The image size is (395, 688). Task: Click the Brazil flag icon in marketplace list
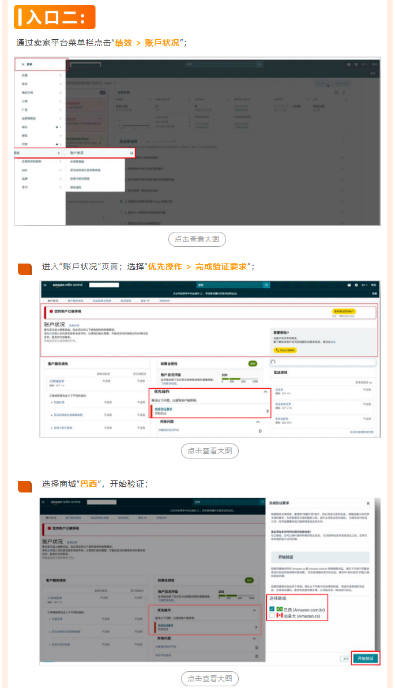click(x=280, y=608)
